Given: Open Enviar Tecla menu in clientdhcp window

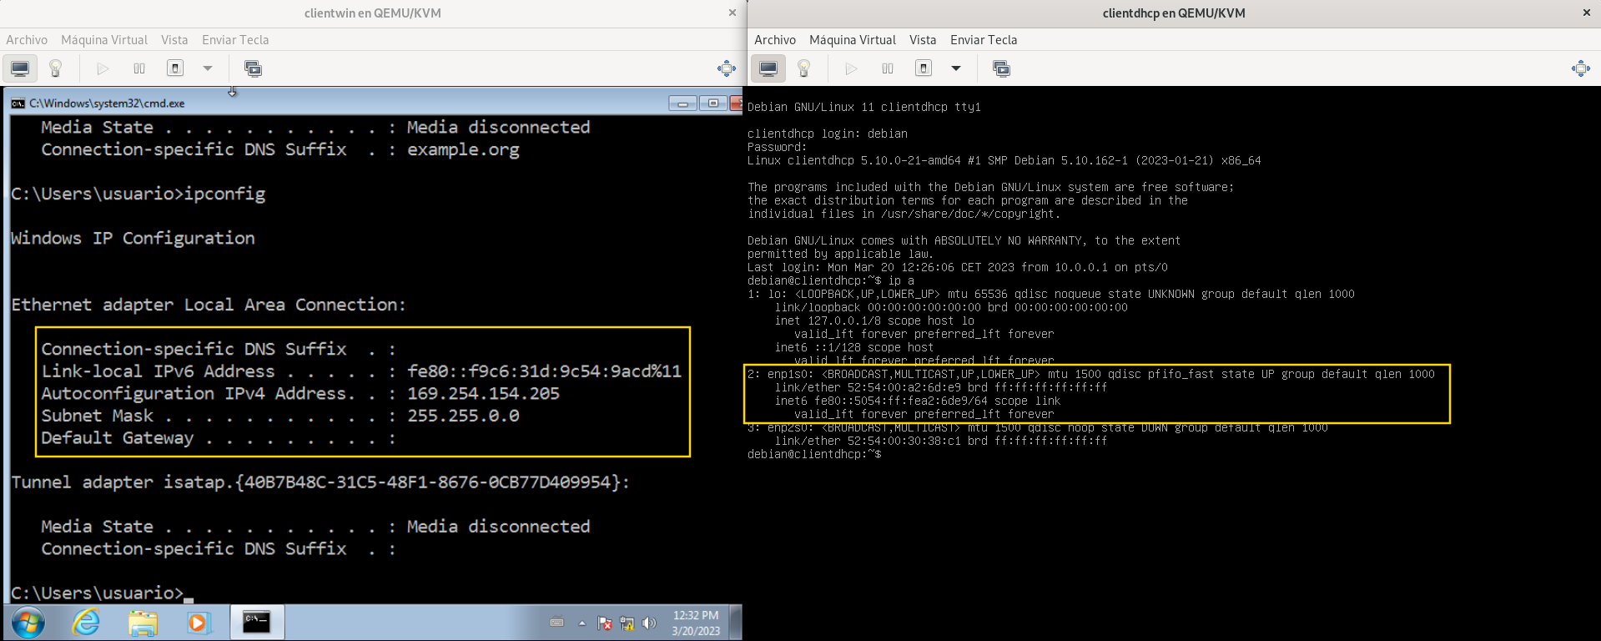Looking at the screenshot, I should pyautogui.click(x=984, y=39).
